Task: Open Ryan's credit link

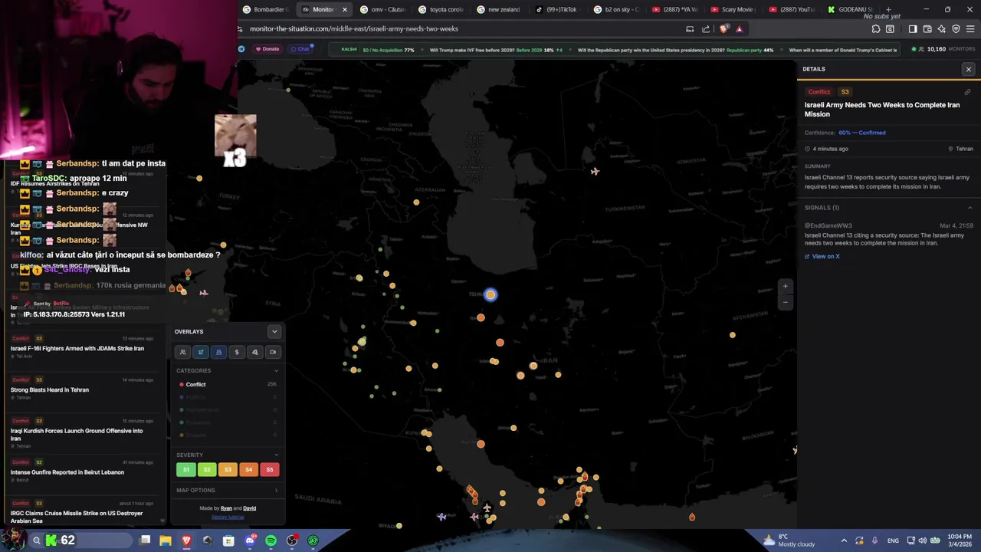Action: point(226,508)
